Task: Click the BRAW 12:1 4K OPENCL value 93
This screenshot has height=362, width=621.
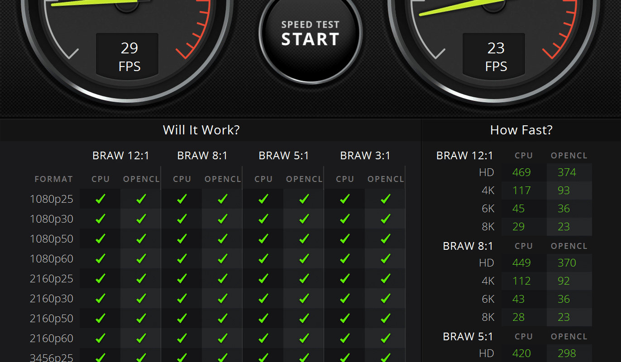Action: [x=564, y=191]
